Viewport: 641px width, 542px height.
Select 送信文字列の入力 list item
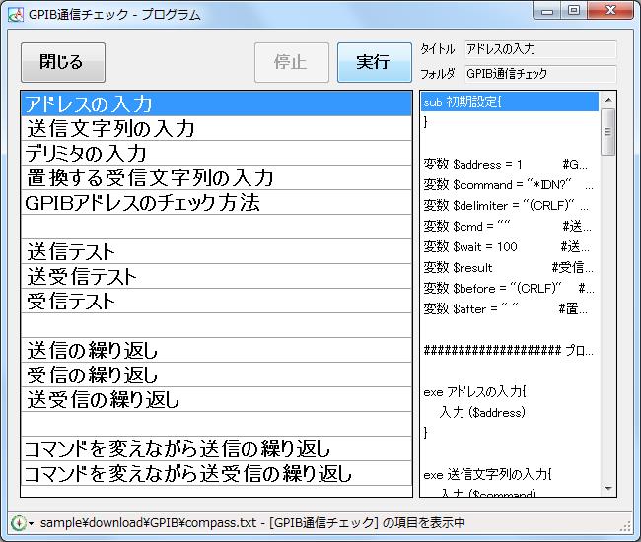(216, 128)
